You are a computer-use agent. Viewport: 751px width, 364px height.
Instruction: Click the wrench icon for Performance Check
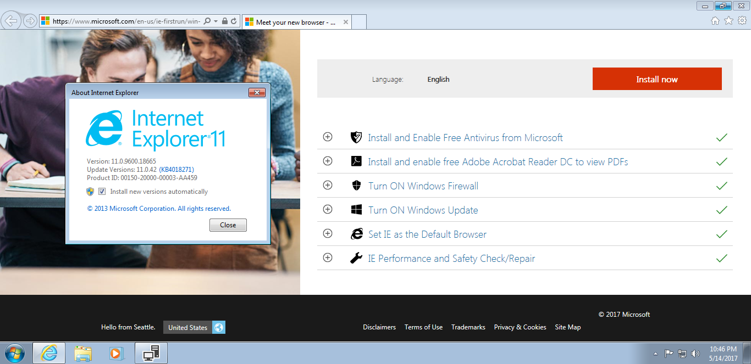356,258
